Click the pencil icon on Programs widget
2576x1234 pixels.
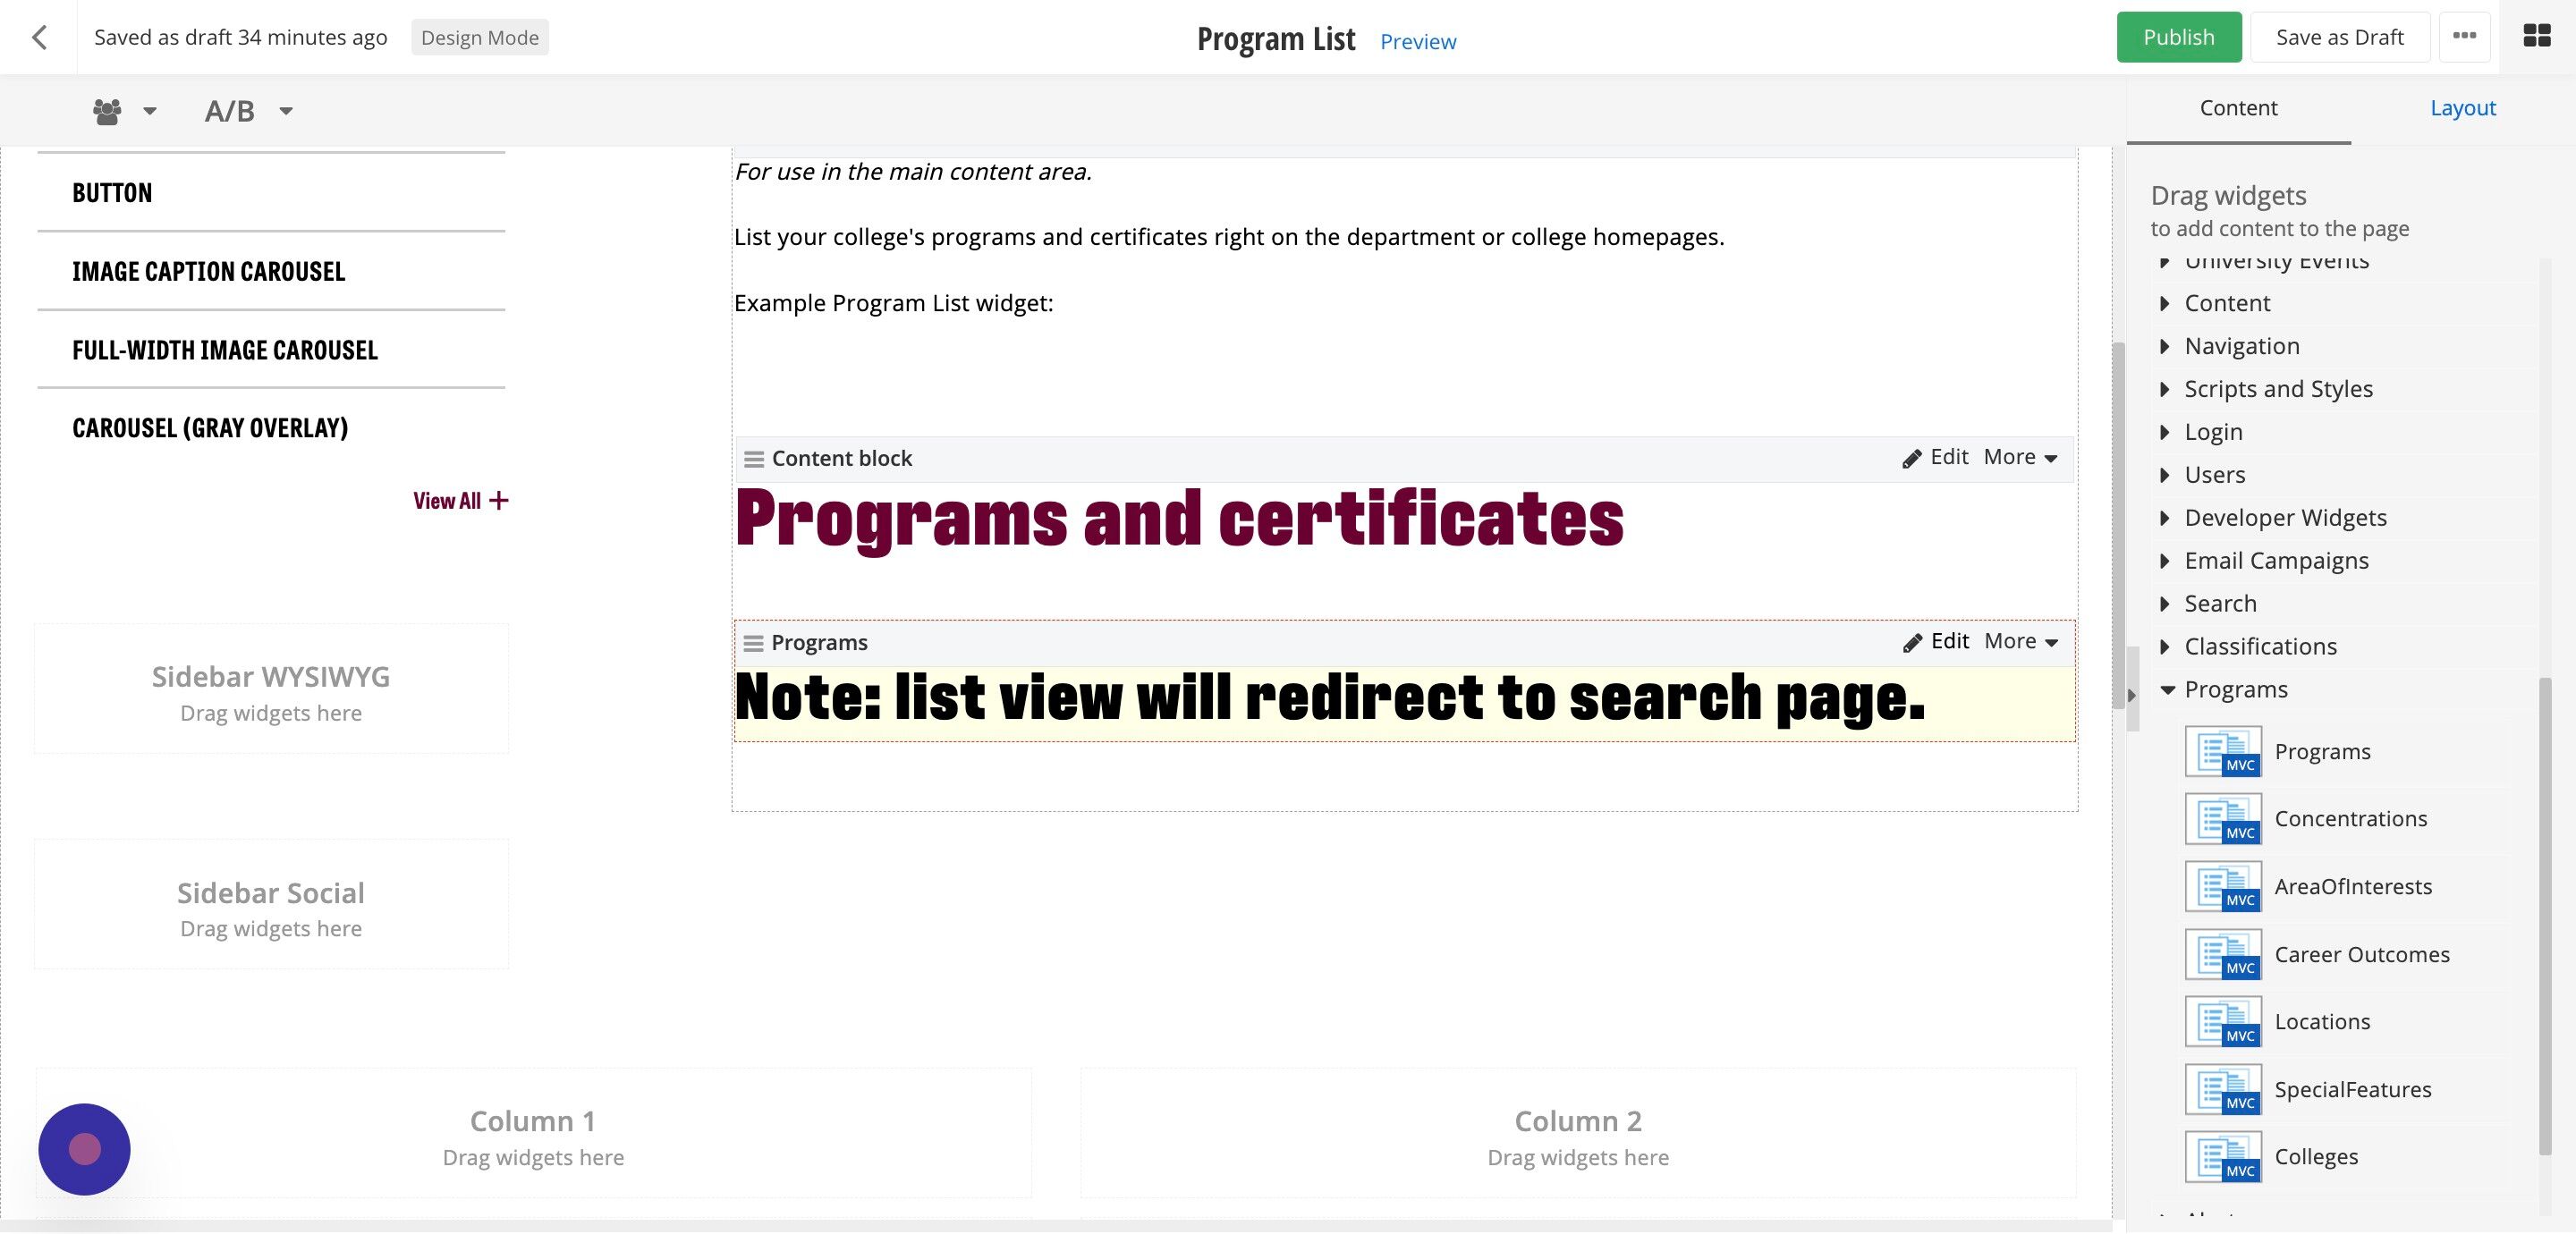click(x=1911, y=643)
